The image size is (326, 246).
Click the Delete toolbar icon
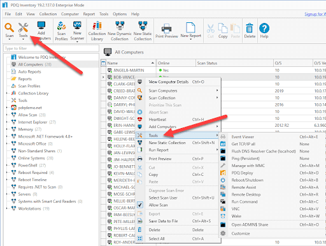[x=250, y=28]
